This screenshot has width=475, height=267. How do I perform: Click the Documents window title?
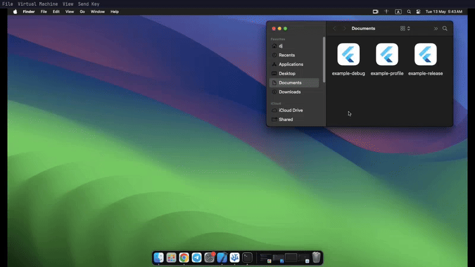363,28
